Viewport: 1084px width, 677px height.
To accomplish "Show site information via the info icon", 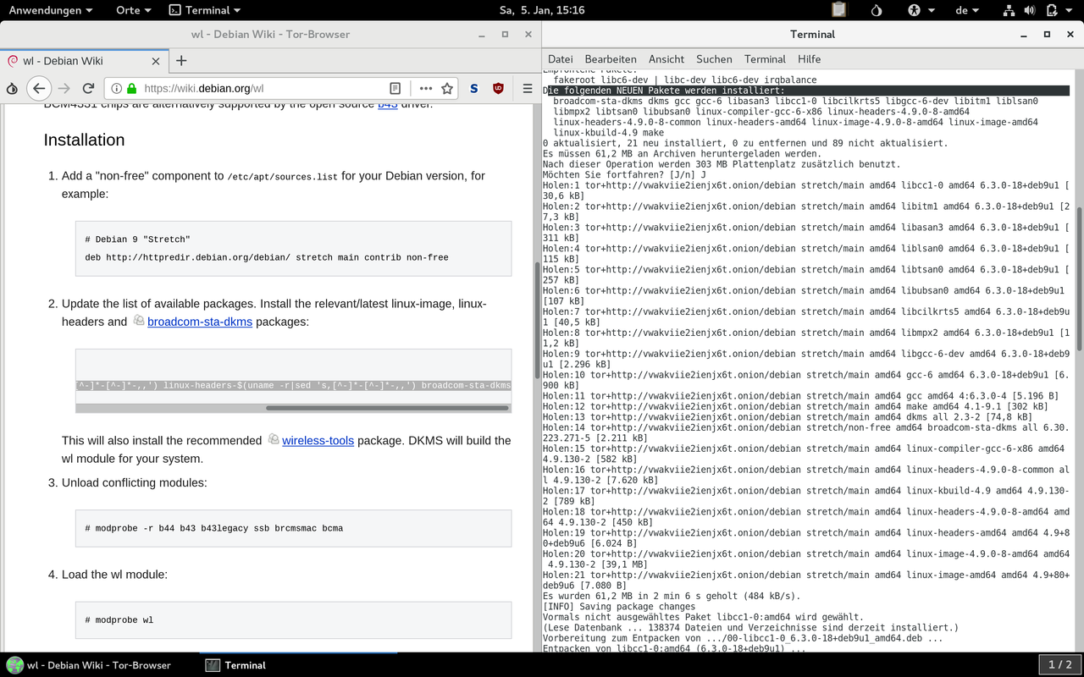I will coord(116,88).
